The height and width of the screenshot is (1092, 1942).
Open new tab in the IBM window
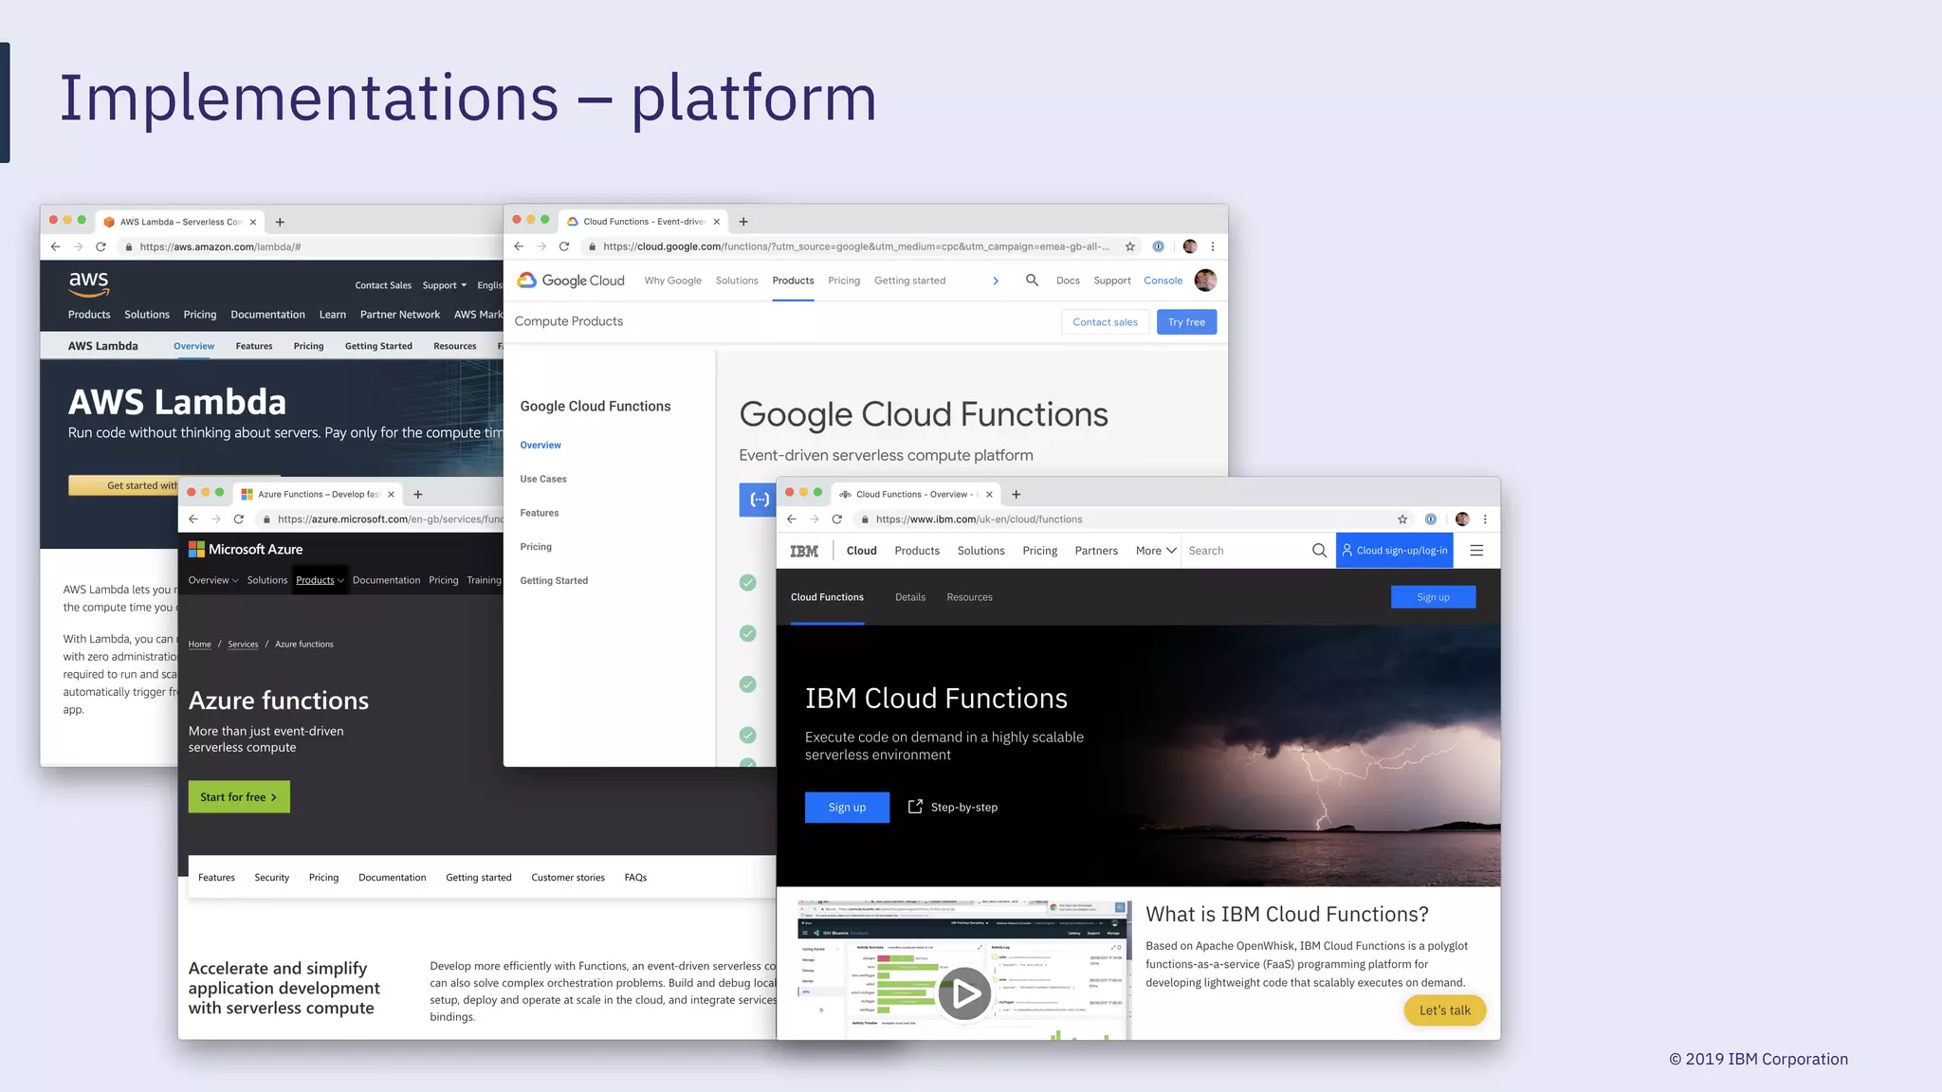click(x=1017, y=494)
